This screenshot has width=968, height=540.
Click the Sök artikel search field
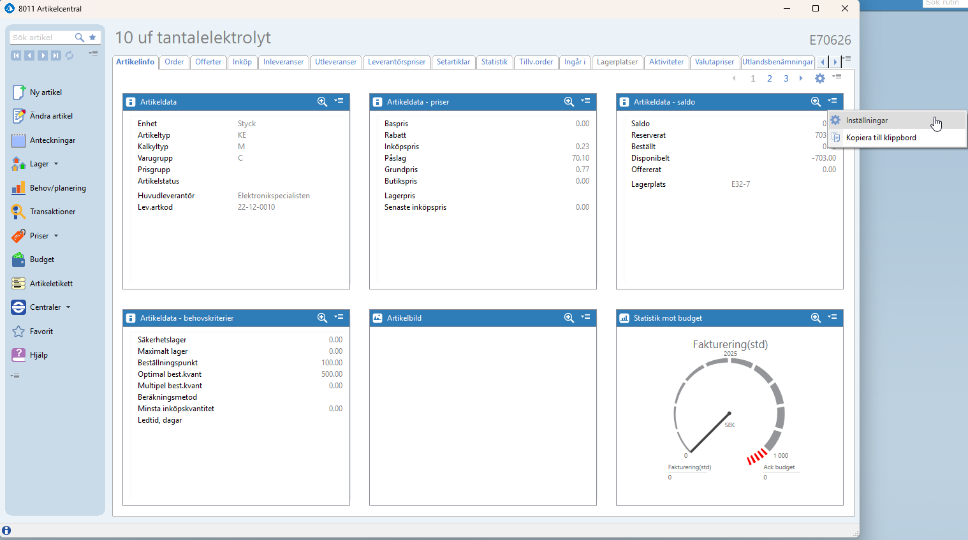point(41,38)
